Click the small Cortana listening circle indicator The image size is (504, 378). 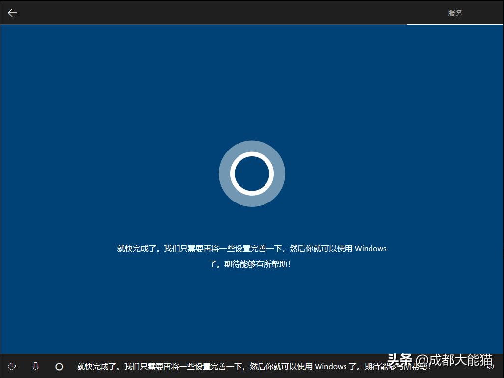tap(59, 366)
